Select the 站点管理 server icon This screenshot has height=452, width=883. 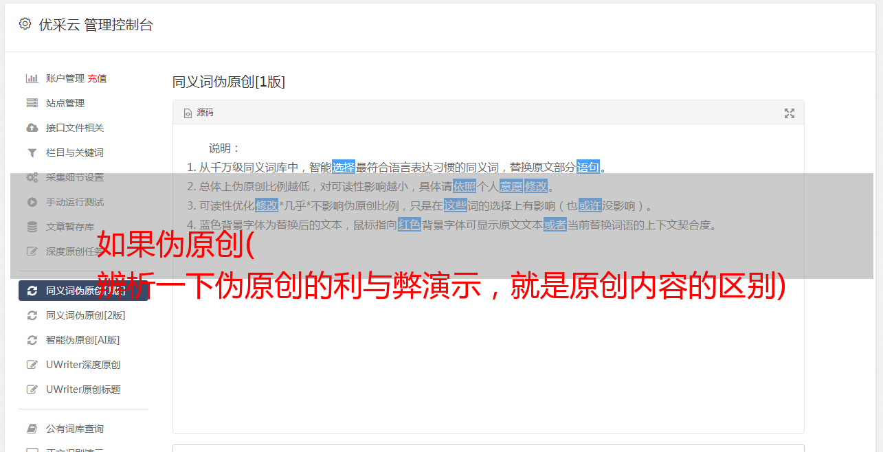(x=32, y=103)
